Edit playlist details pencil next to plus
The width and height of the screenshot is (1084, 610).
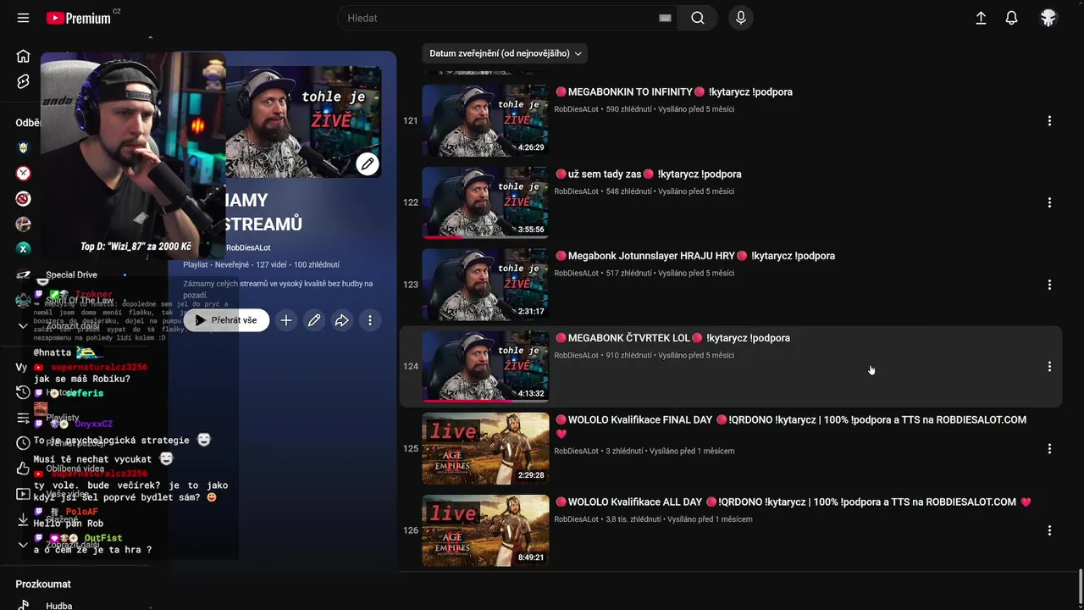(x=314, y=320)
